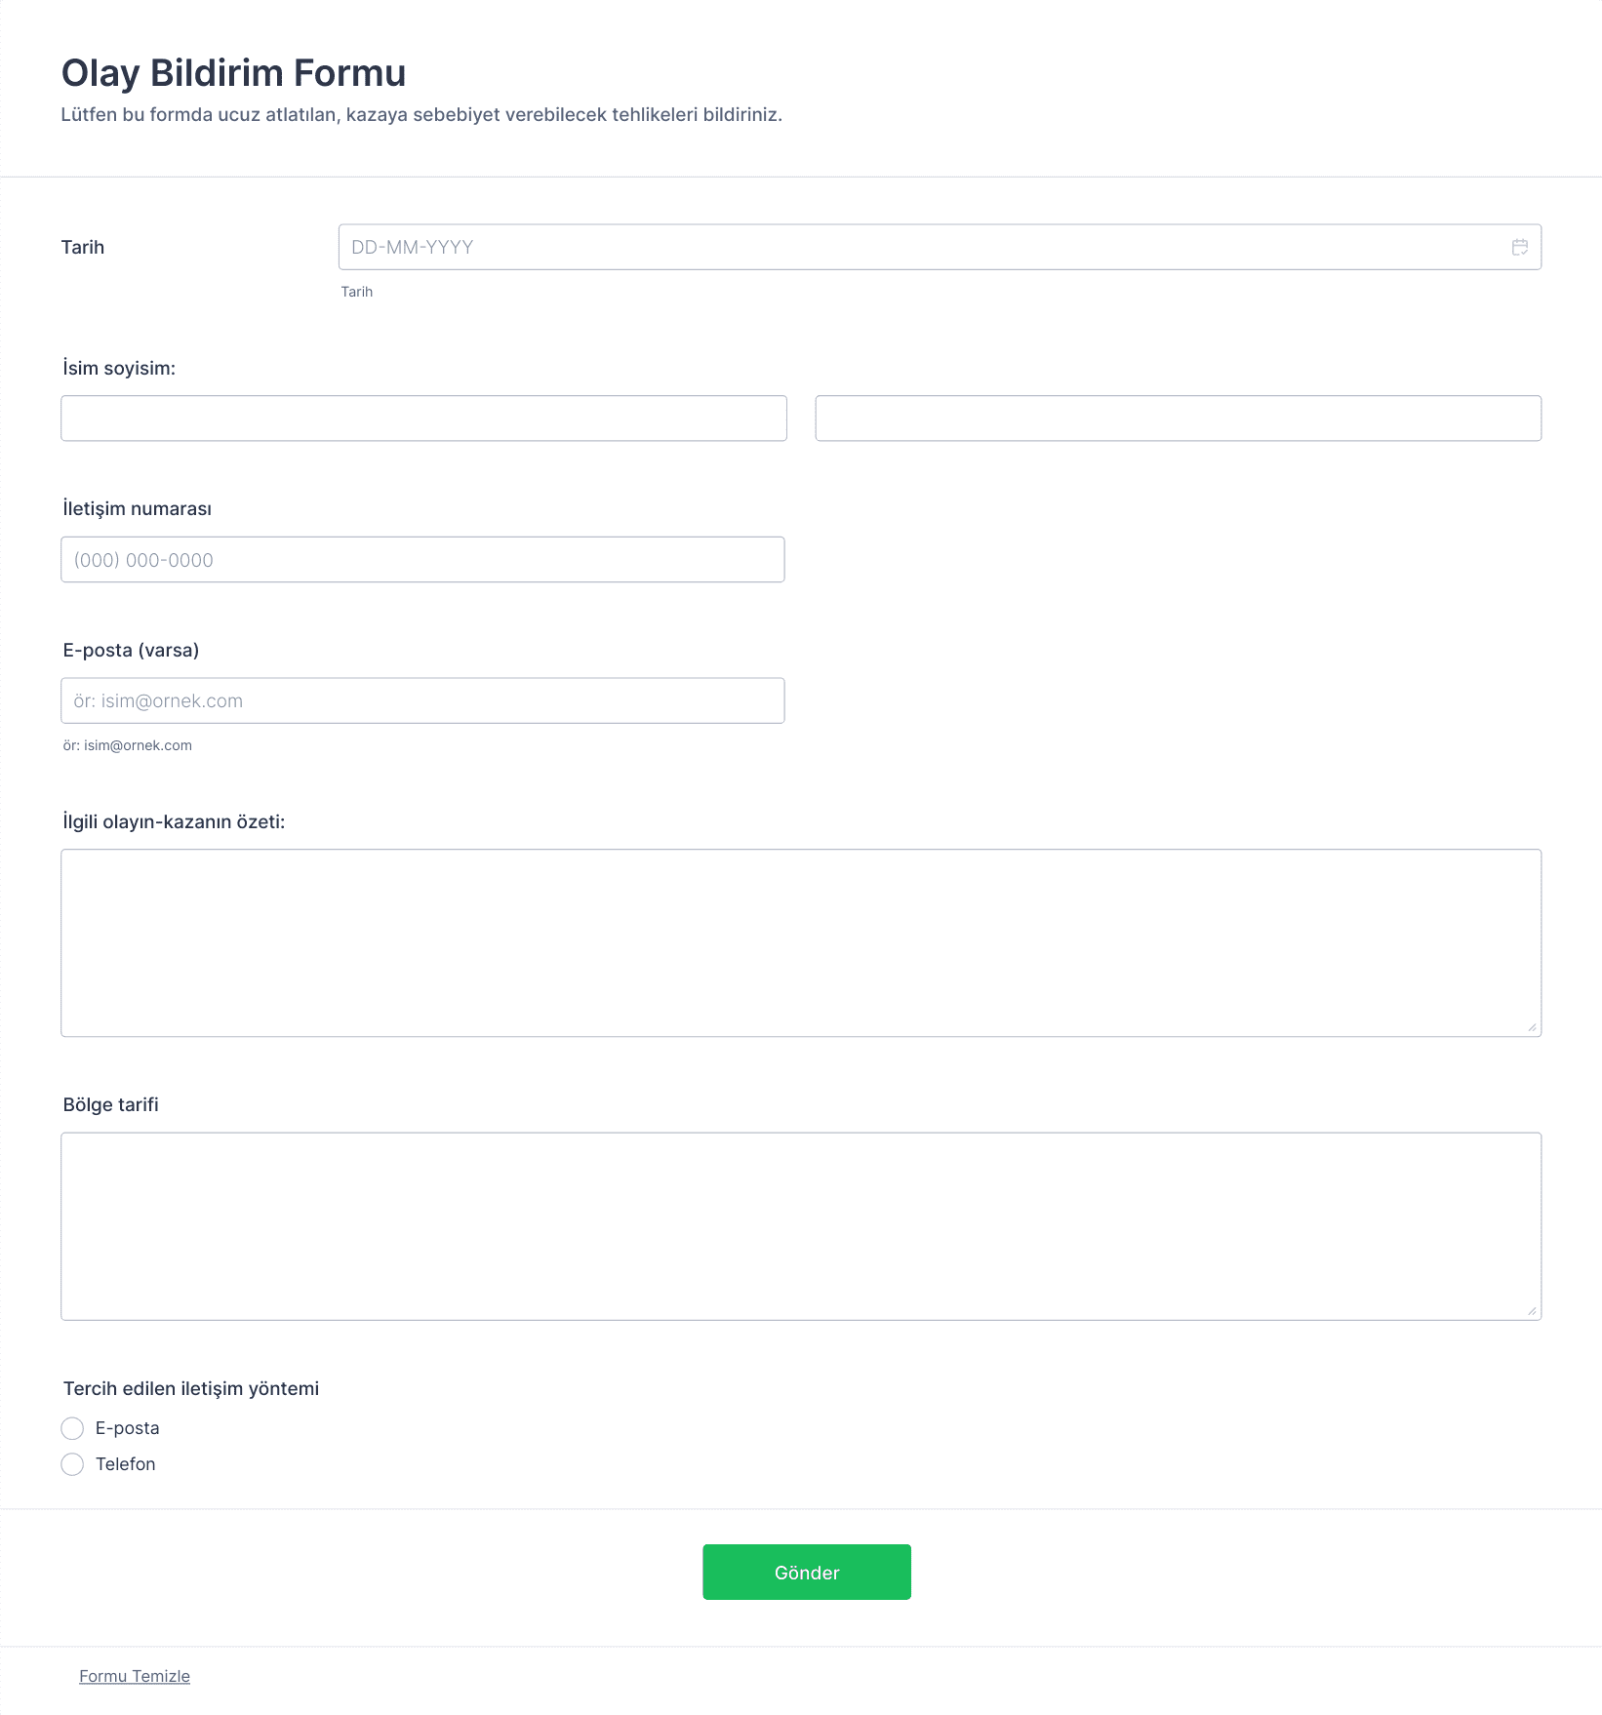
Task: Click the Olay Bildirim Formu heading
Action: [234, 73]
